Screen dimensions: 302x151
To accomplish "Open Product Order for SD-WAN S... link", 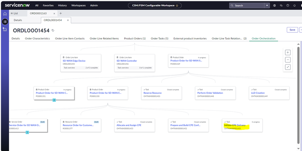I will coord(186,60).
